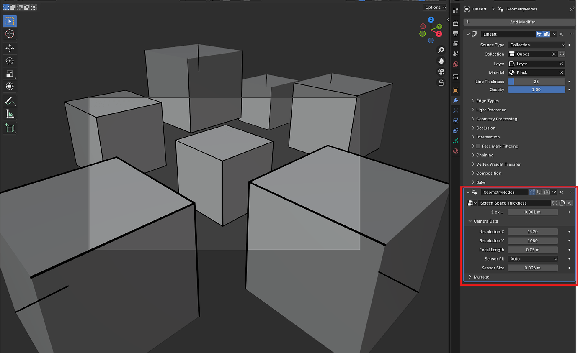This screenshot has width=578, height=353.
Task: Select the Move tool
Action: (x=10, y=49)
